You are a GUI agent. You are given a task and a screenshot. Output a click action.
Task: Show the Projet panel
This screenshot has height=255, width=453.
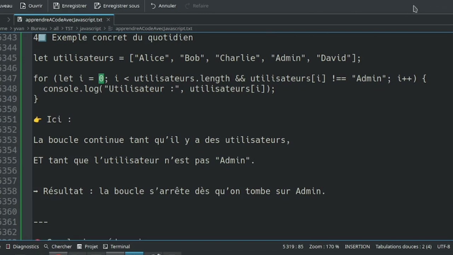[87, 246]
